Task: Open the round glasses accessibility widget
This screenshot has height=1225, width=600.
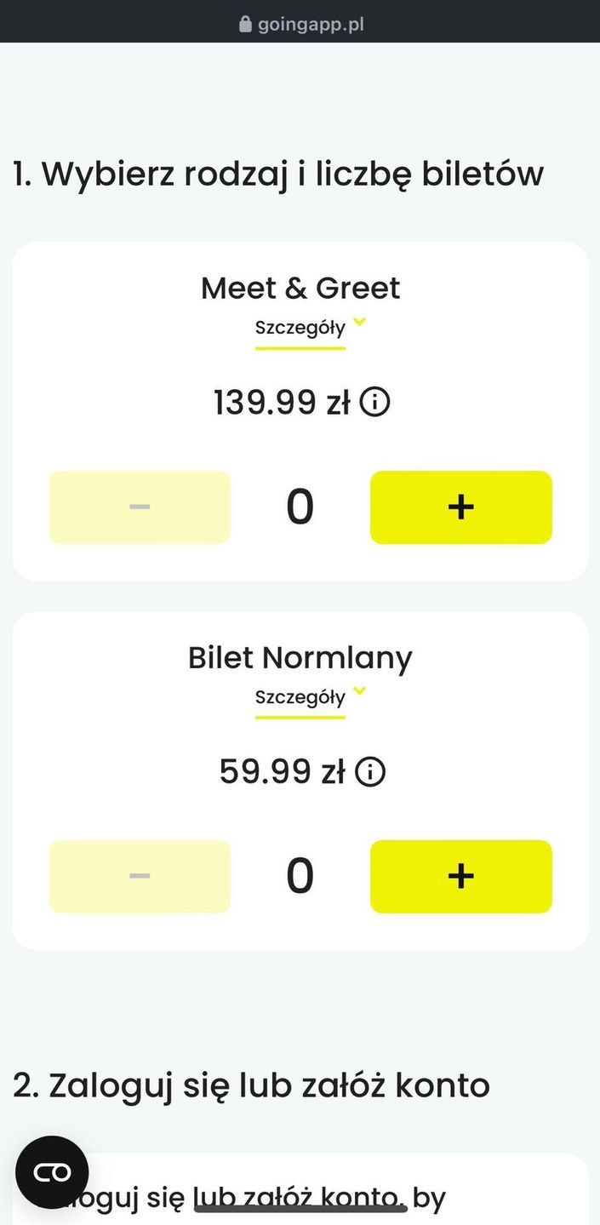Action: point(52,1172)
